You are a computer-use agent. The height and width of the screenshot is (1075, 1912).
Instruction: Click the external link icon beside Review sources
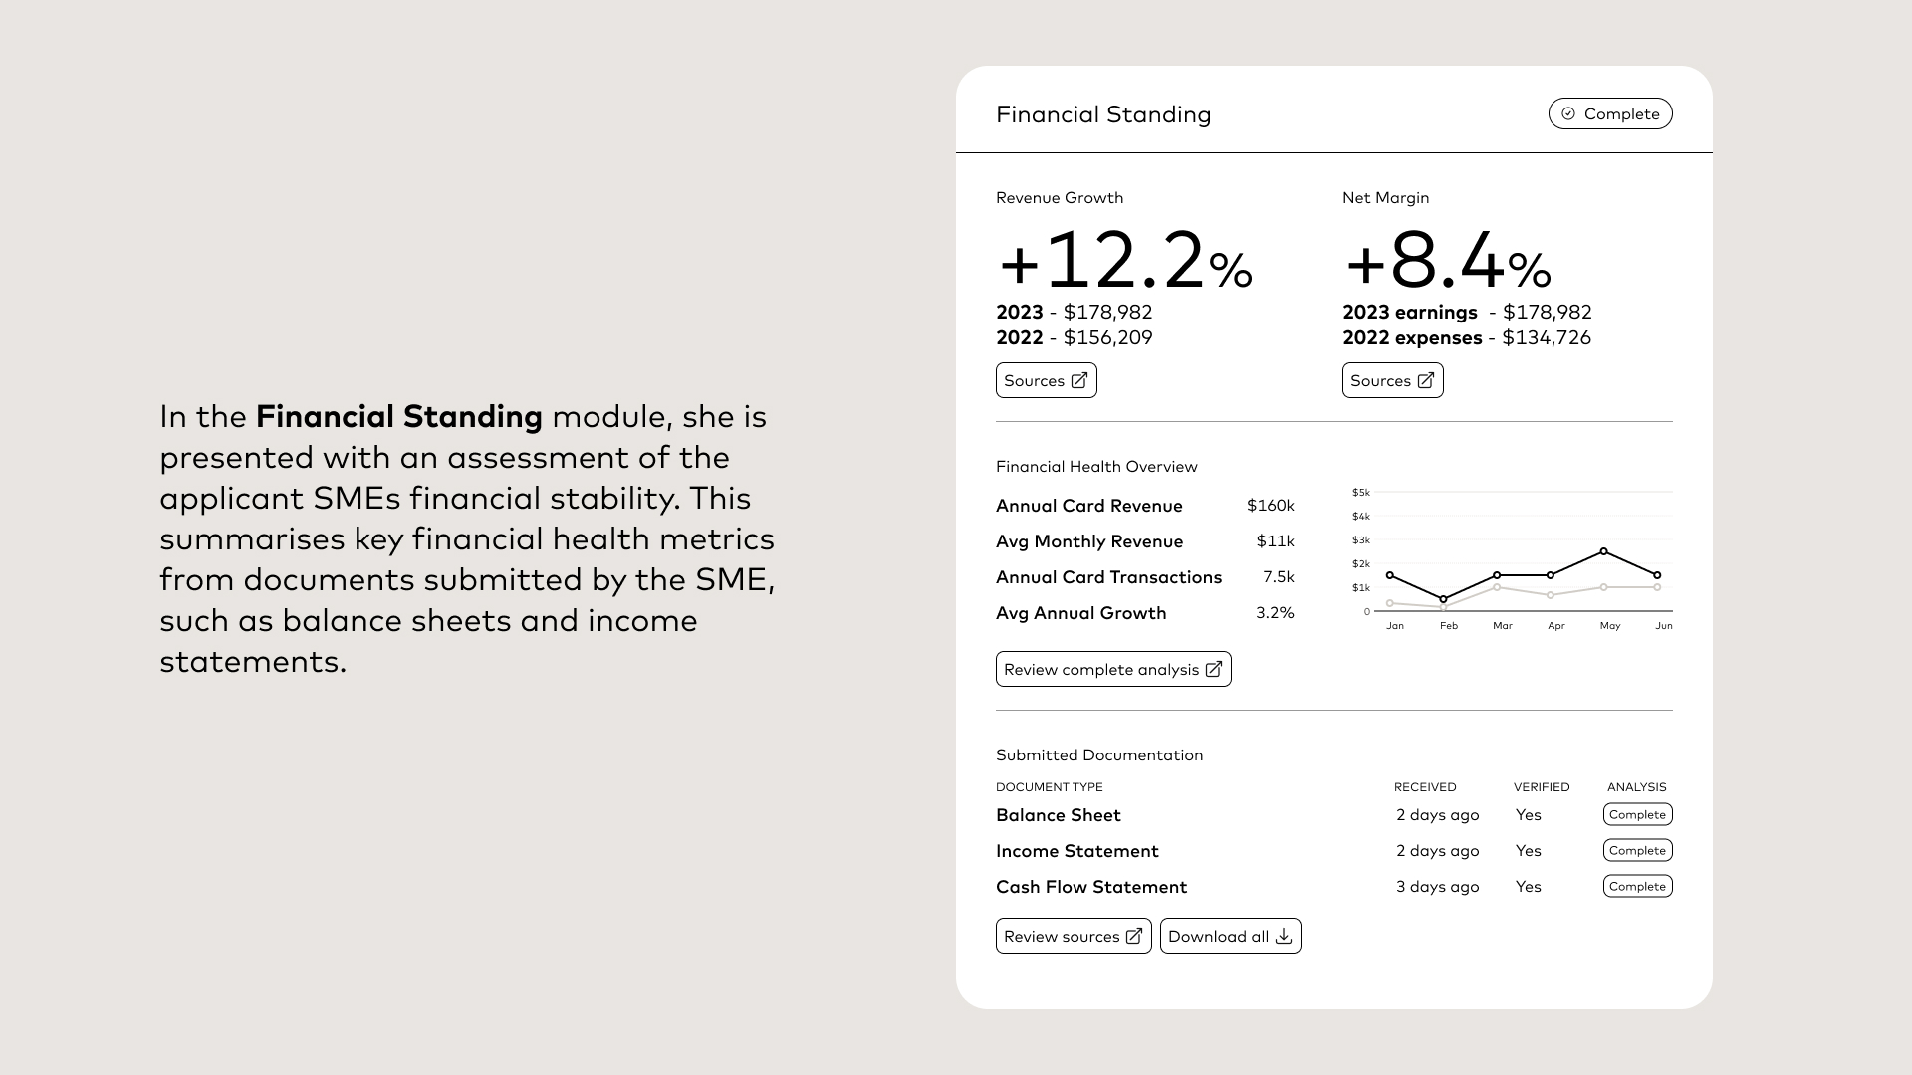pyautogui.click(x=1134, y=936)
